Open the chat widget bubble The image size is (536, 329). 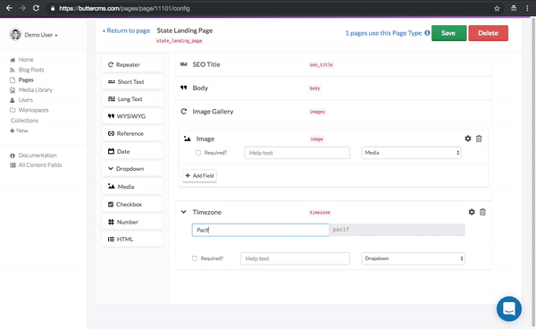click(x=509, y=308)
